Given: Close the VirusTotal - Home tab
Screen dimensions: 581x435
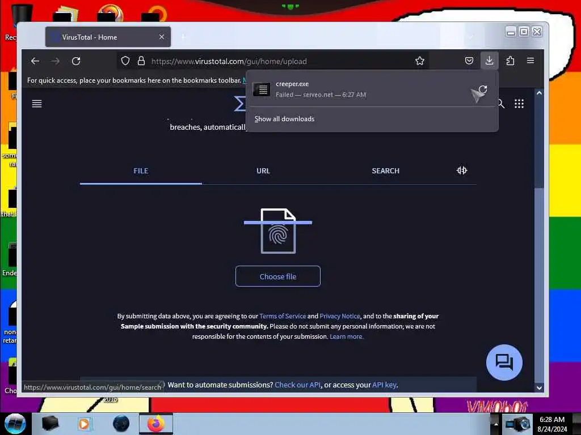Looking at the screenshot, I should pos(162,37).
